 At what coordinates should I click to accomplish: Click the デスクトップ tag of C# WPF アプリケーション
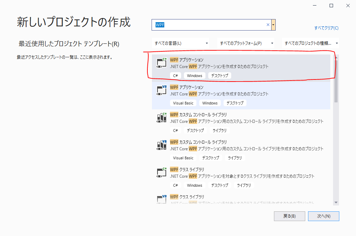pyautogui.click(x=220, y=76)
